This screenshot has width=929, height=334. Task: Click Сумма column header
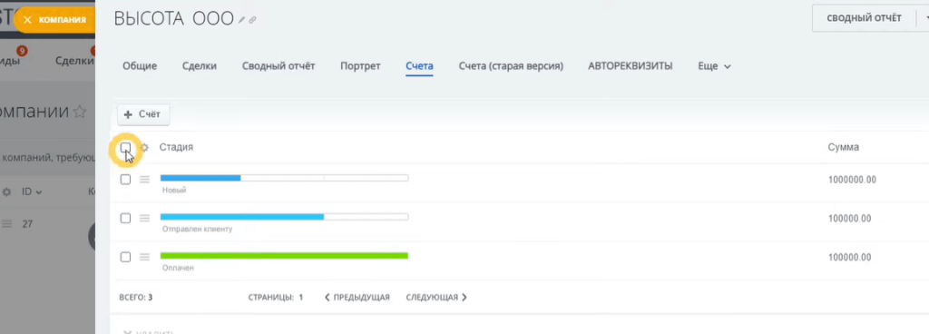tap(843, 147)
